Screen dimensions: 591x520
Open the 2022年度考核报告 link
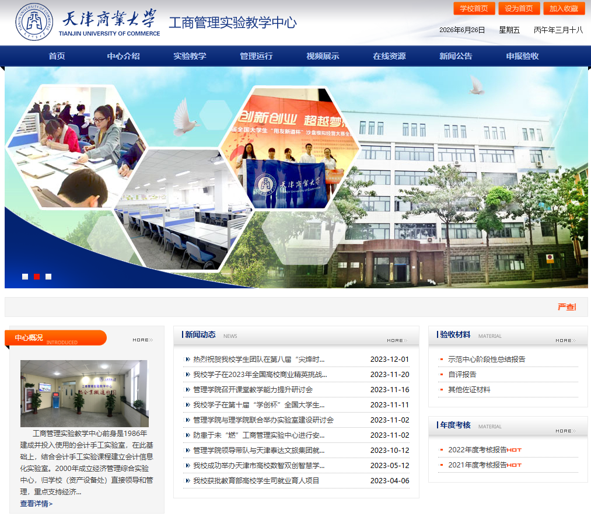[477, 450]
